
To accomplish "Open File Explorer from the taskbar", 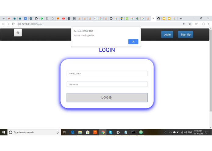I will tap(80, 132).
